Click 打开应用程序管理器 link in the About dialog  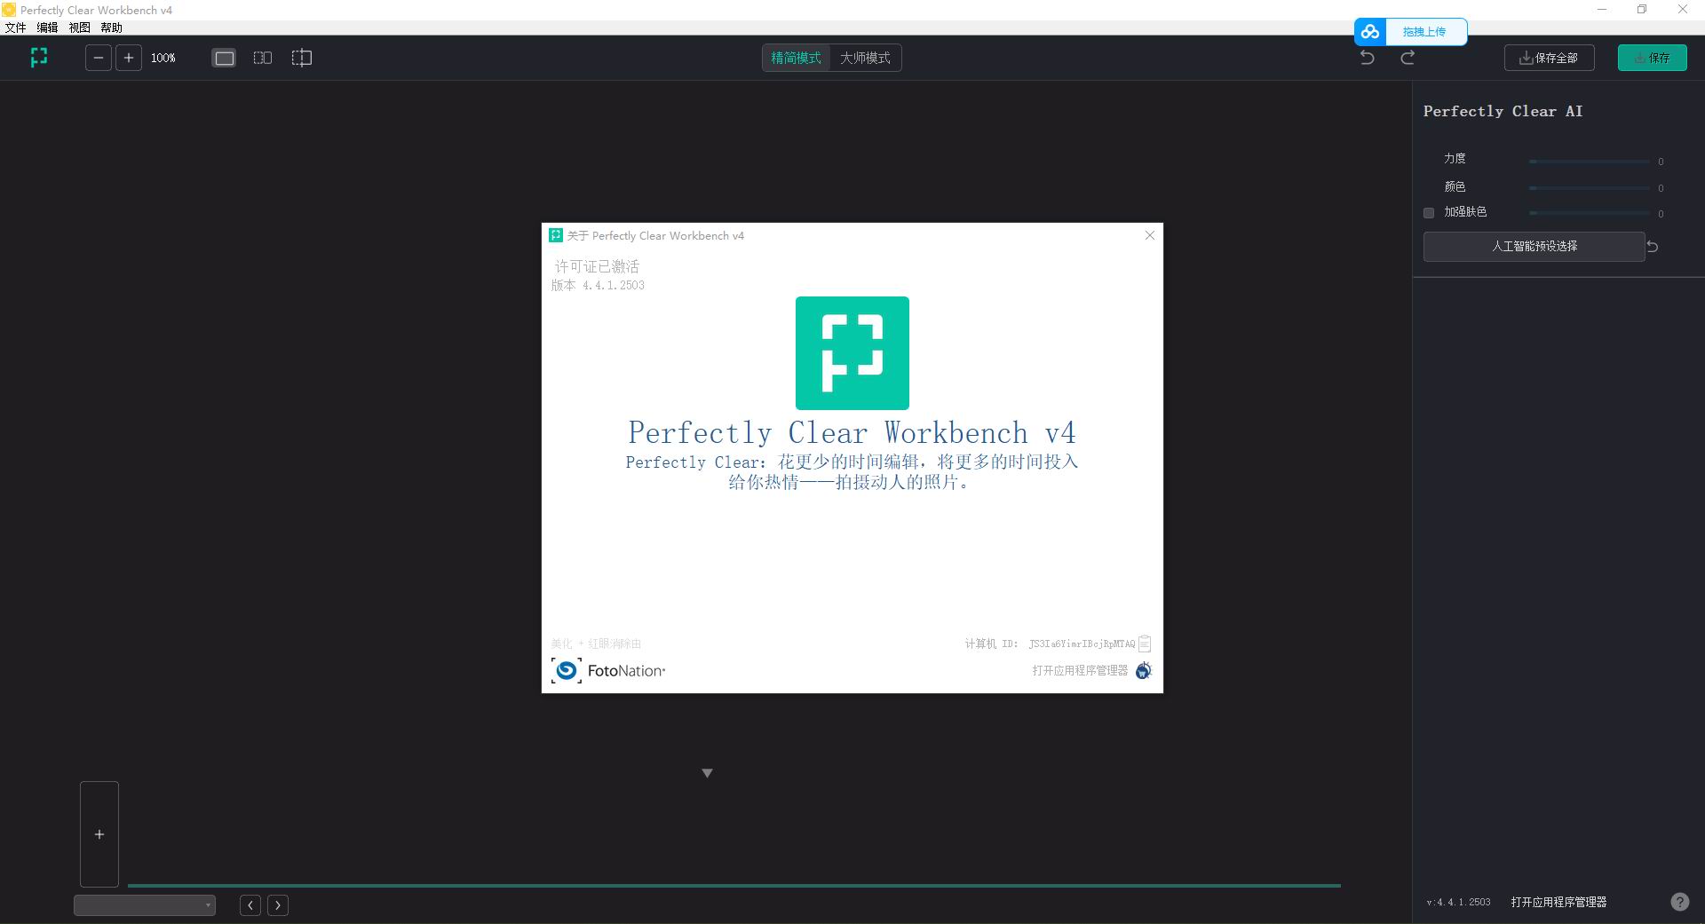point(1080,670)
